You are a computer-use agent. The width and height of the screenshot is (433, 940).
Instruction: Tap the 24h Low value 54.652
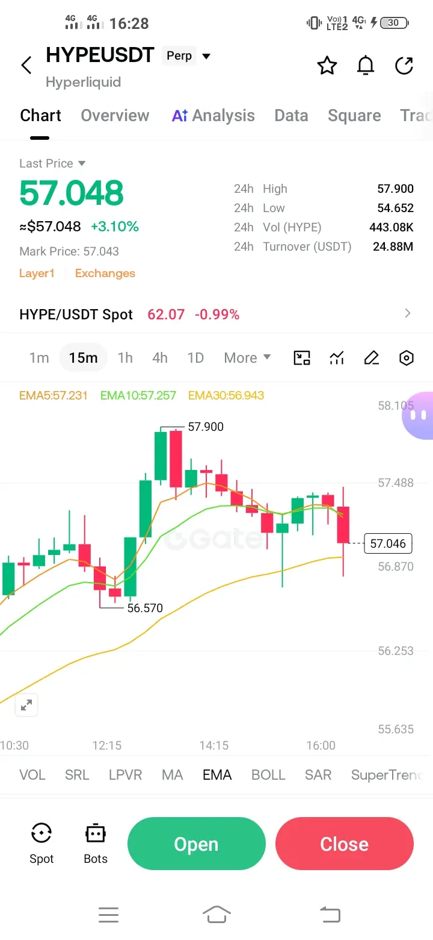[x=395, y=208]
